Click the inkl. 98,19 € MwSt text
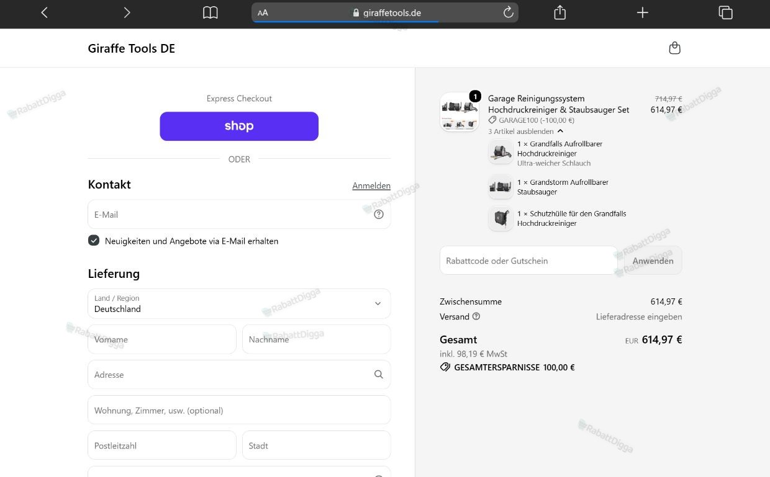Image resolution: width=770 pixels, height=477 pixels. (474, 354)
